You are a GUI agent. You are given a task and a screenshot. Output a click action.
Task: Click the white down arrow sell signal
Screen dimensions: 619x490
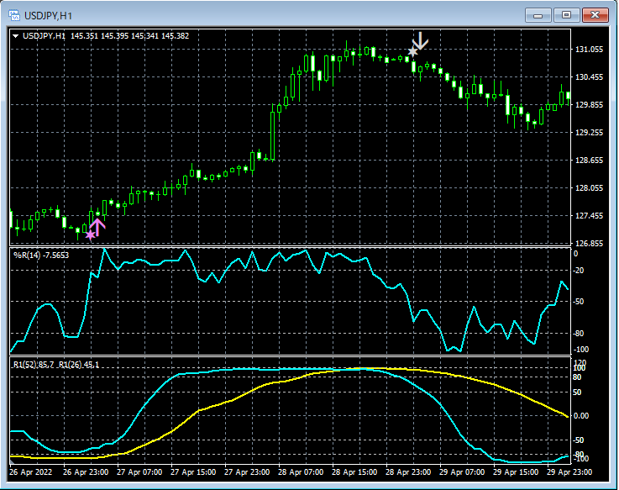coord(420,40)
